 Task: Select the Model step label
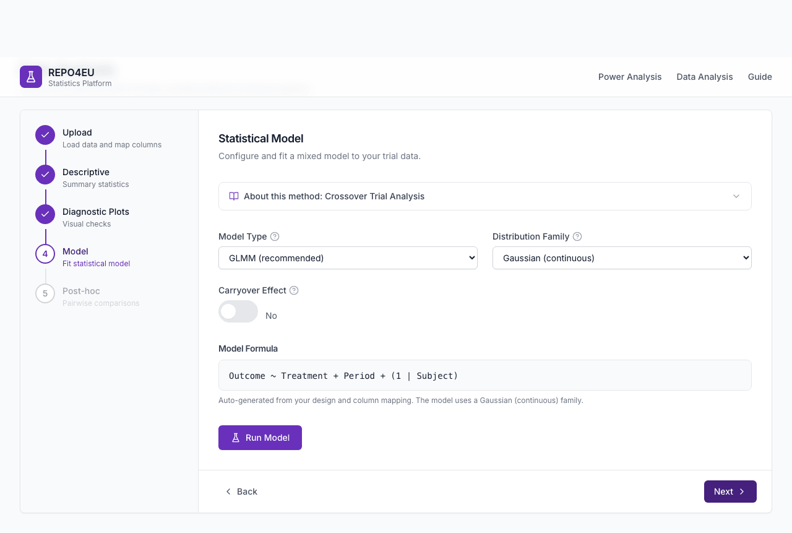click(75, 251)
